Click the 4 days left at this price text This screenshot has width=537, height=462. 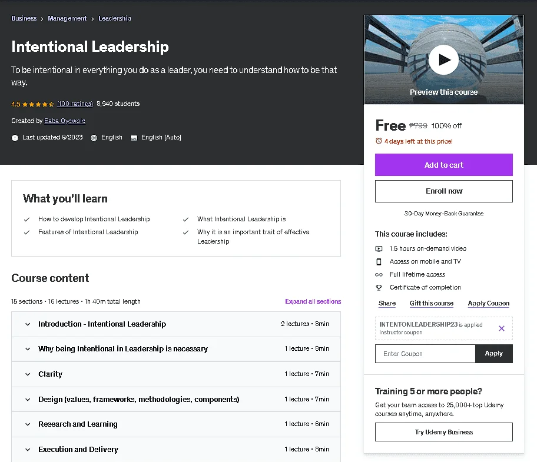pos(418,141)
